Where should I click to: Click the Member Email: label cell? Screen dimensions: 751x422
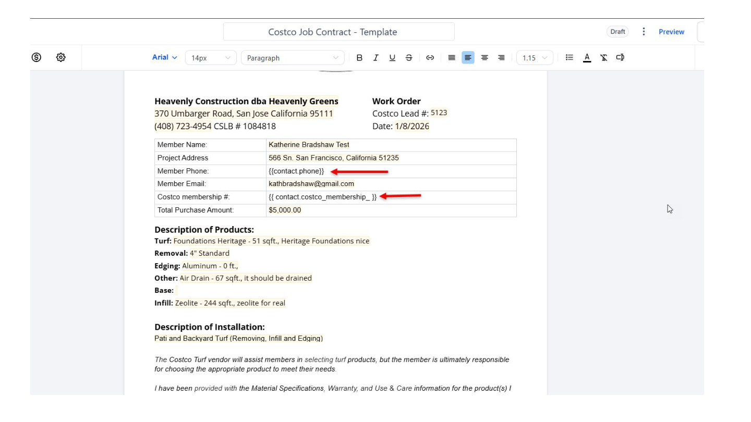coord(210,184)
